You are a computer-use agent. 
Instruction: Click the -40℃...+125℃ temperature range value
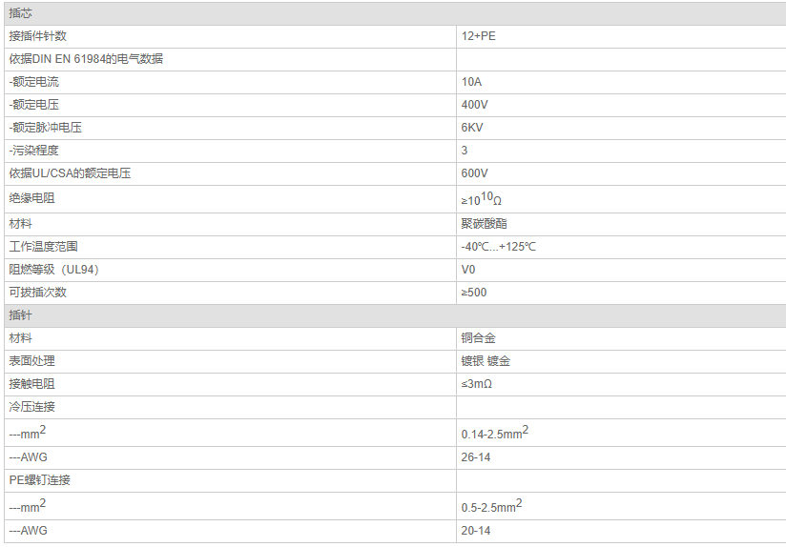pyautogui.click(x=498, y=247)
